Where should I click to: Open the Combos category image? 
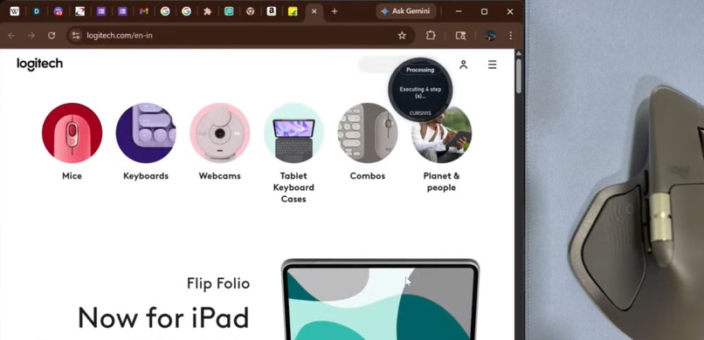368,133
